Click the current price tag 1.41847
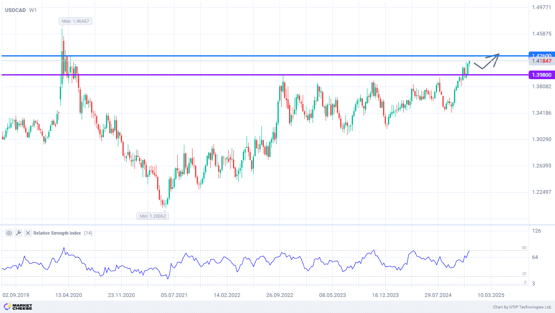Screen dimensions: 555x313 541,61
